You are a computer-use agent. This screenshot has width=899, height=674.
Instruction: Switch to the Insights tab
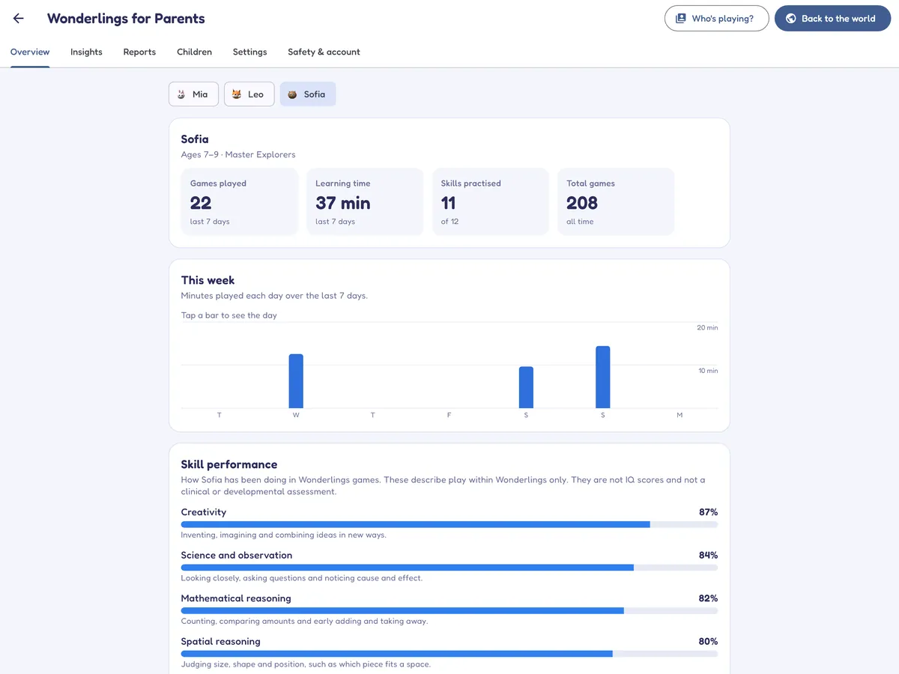pyautogui.click(x=86, y=52)
